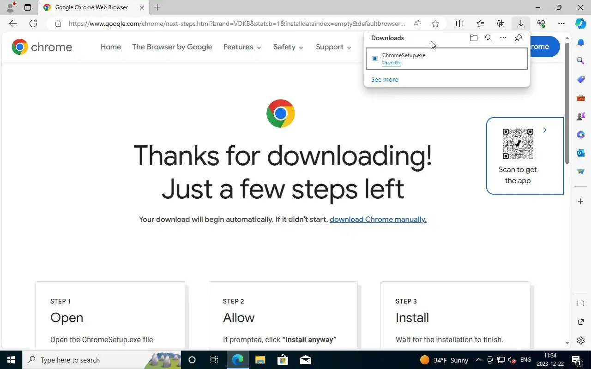591x369 pixels.
Task: Search downloads with magnifier icon
Action: point(488,38)
